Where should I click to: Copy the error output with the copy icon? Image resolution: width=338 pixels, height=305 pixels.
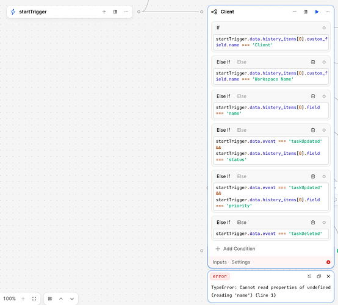[319, 276]
